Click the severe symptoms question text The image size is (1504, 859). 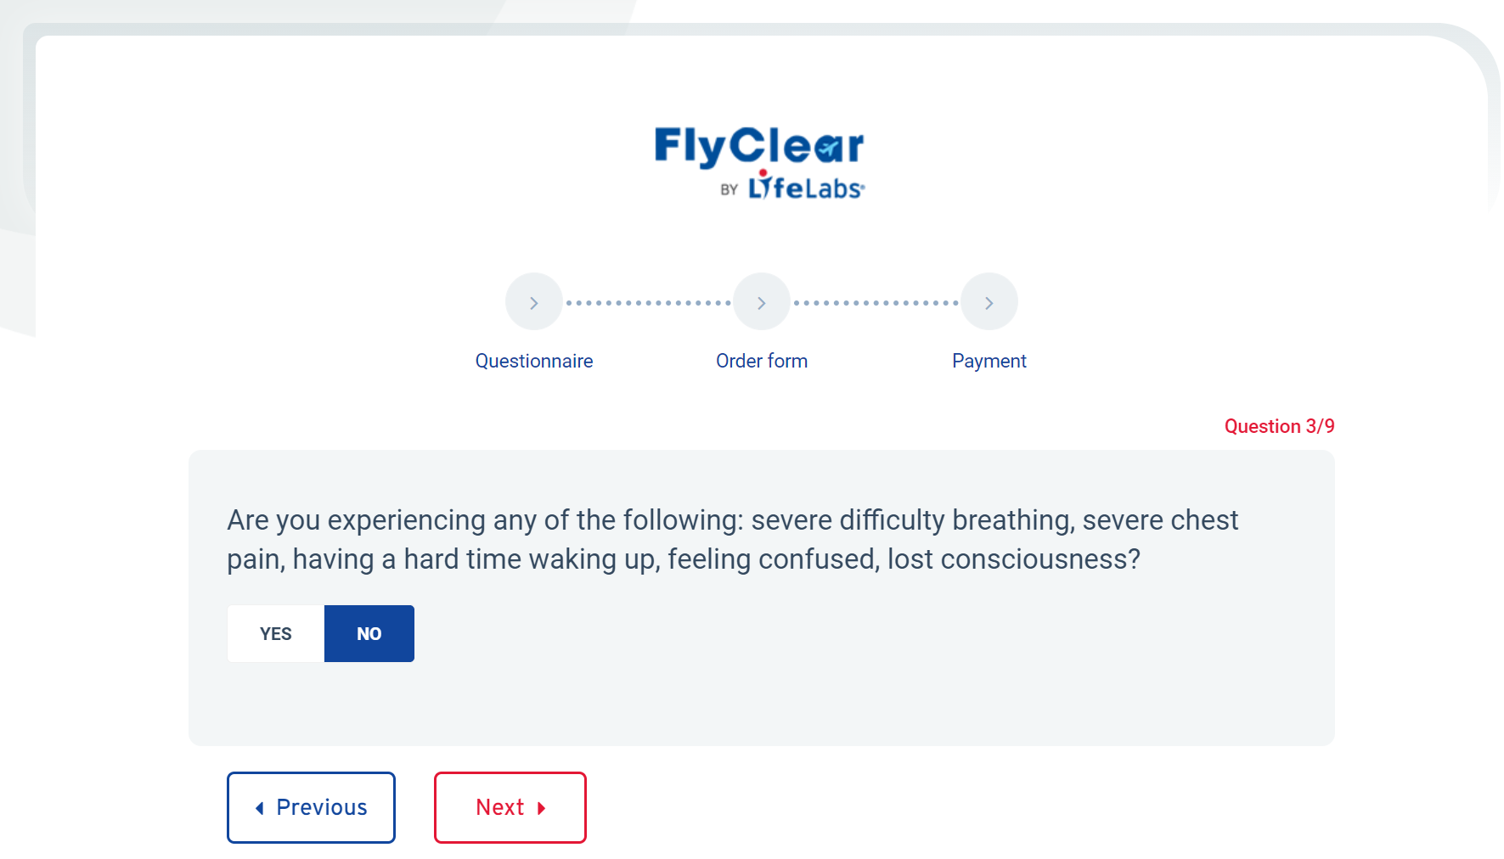732,539
